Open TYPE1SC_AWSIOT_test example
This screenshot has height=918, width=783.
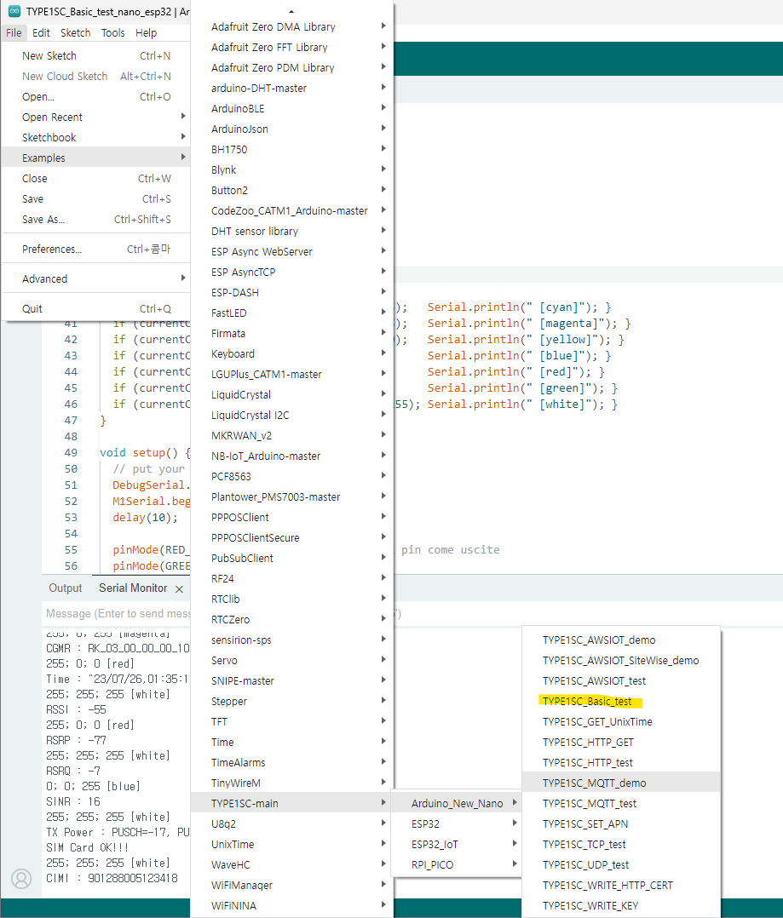(x=621, y=681)
